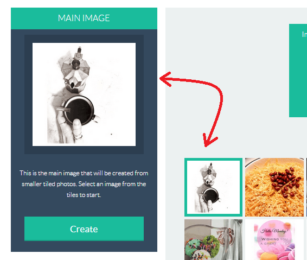Click the MAIN IMAGE header bar
This screenshot has width=307, height=260.
click(x=84, y=18)
